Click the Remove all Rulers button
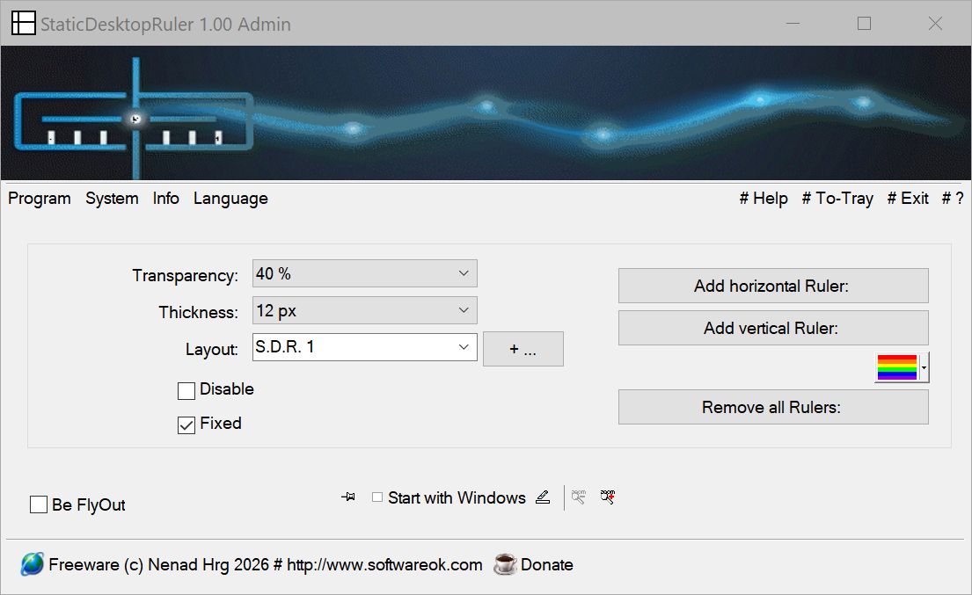 click(x=772, y=406)
